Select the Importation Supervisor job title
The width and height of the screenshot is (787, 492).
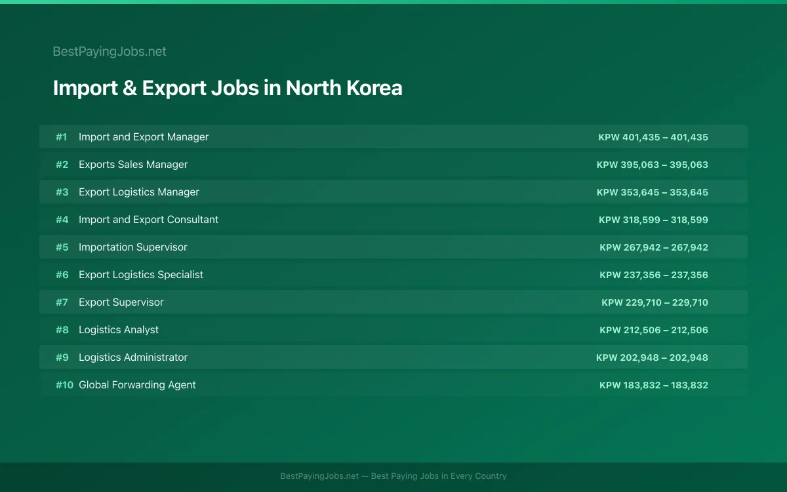pyautogui.click(x=133, y=247)
